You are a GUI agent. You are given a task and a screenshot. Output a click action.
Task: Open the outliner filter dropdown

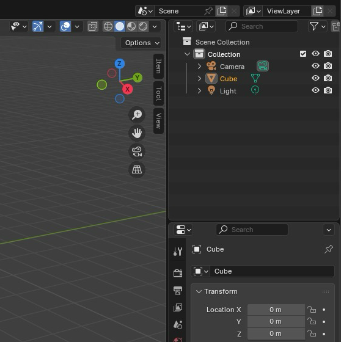coord(318,27)
